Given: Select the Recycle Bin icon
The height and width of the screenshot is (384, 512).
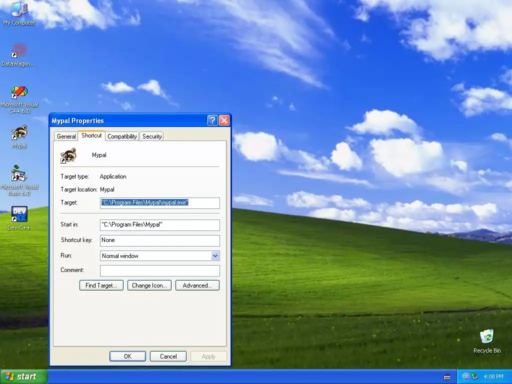Looking at the screenshot, I should (487, 341).
